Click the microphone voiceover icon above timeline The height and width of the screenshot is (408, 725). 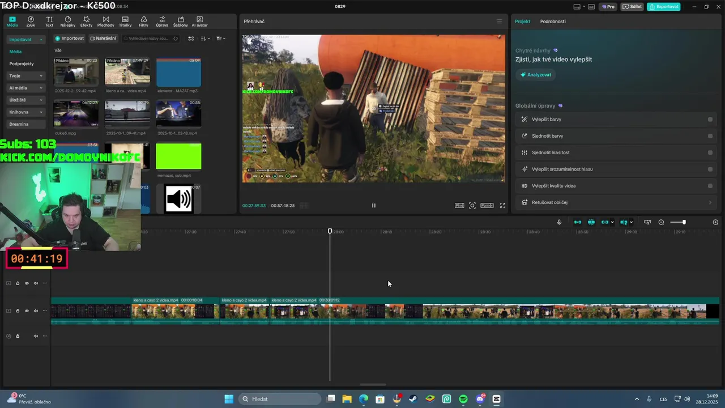click(559, 222)
